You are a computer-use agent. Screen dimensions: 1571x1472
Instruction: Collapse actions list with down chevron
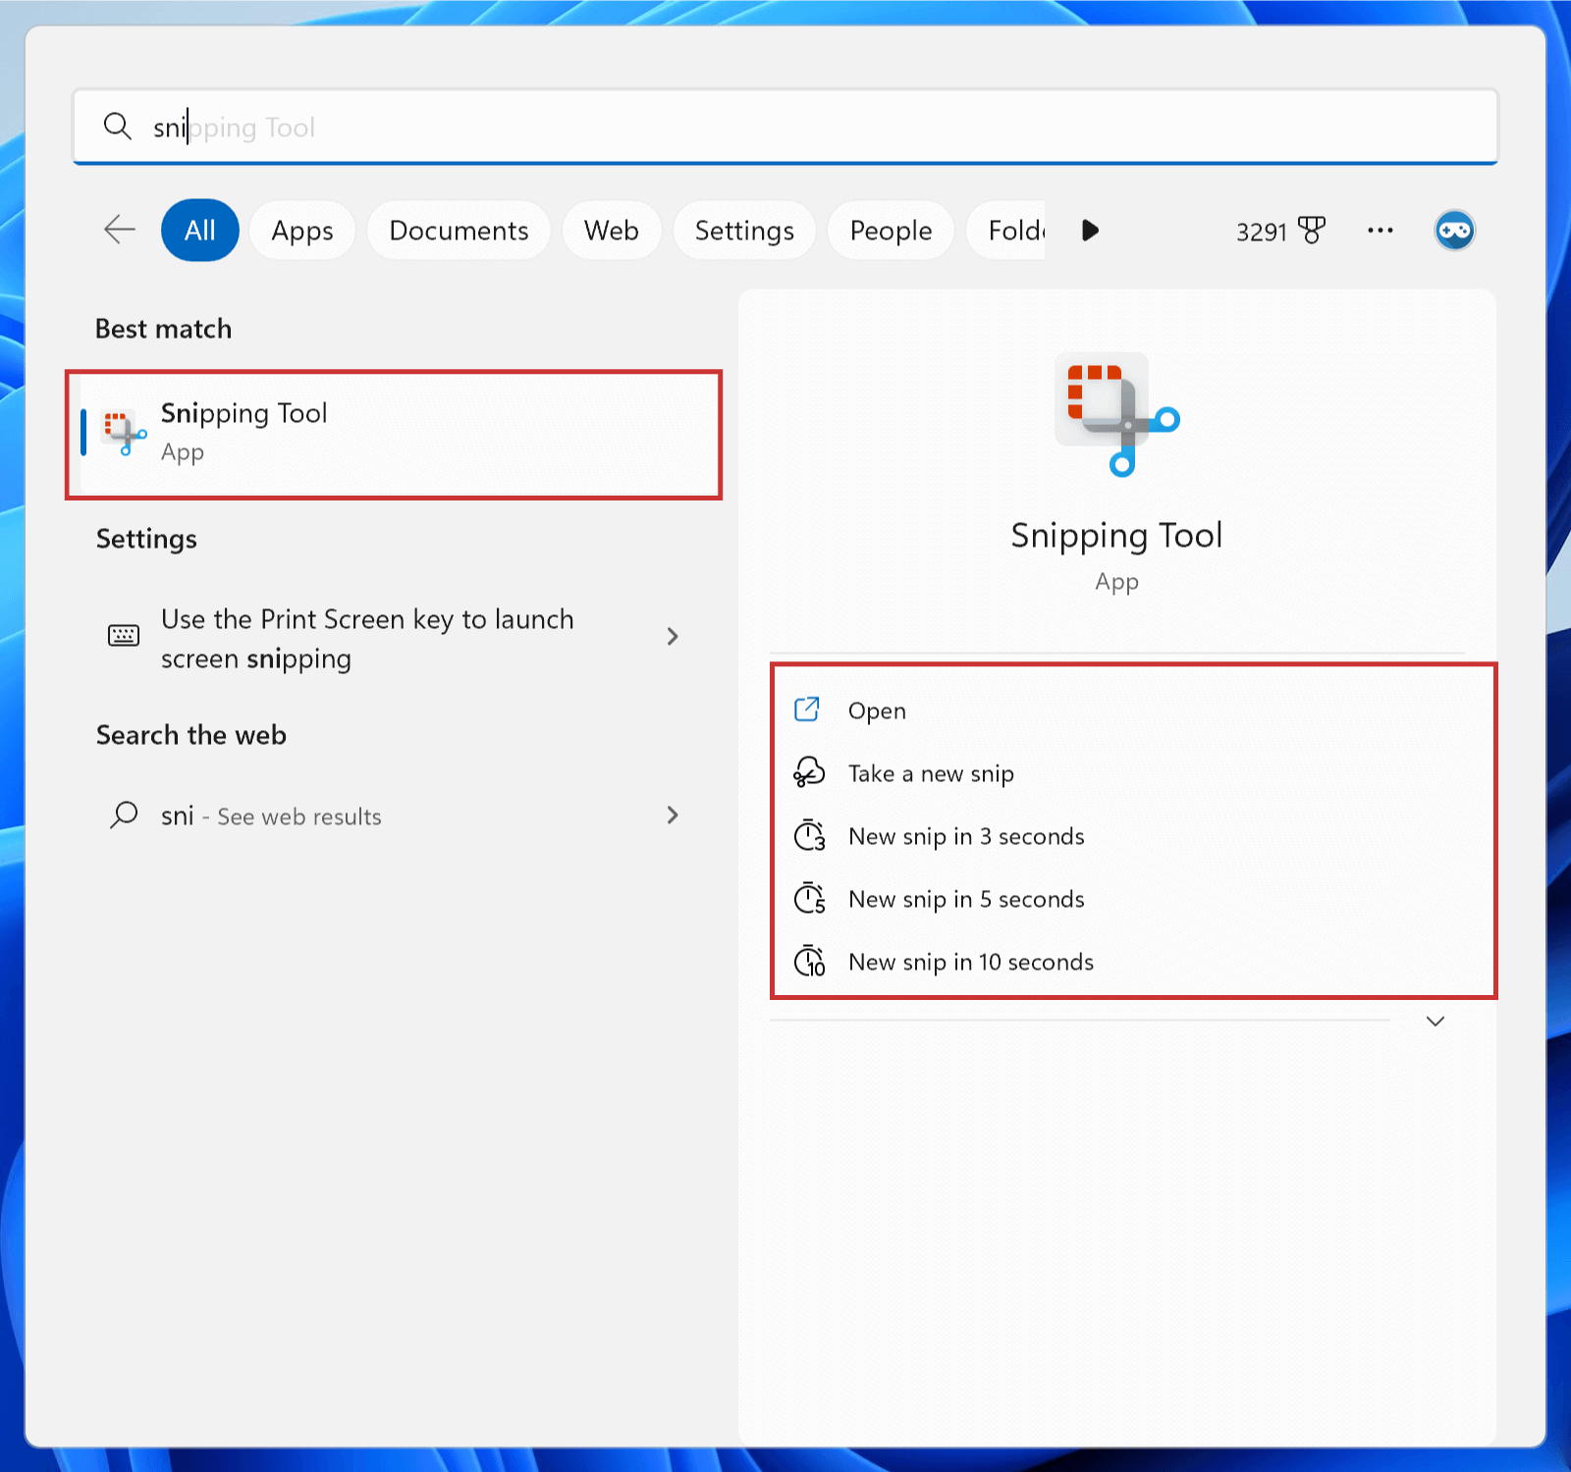point(1436,1022)
